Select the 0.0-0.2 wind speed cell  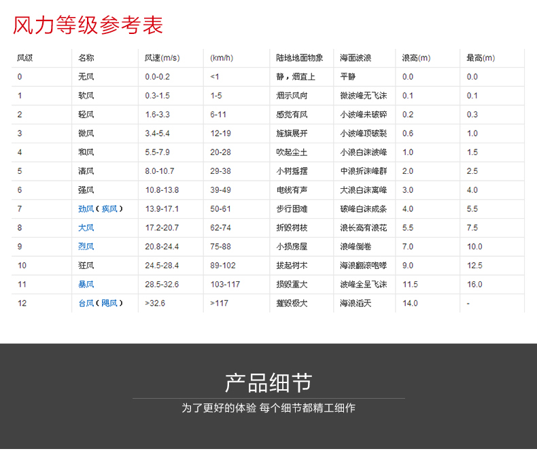pos(157,77)
